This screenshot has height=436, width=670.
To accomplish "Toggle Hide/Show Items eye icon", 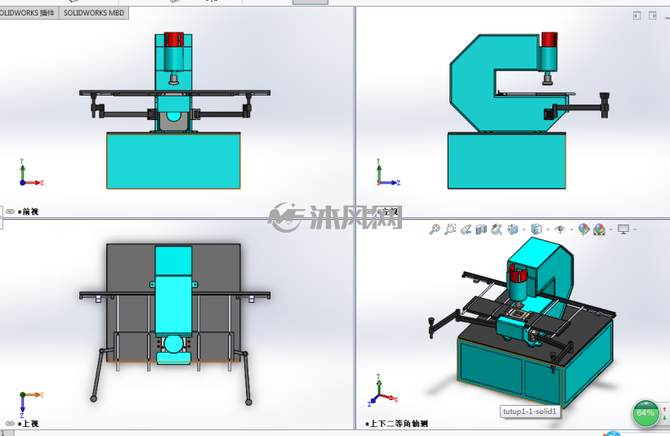I will 560,229.
